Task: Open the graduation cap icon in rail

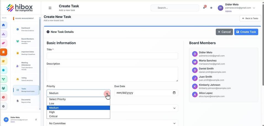Action: 3,61
